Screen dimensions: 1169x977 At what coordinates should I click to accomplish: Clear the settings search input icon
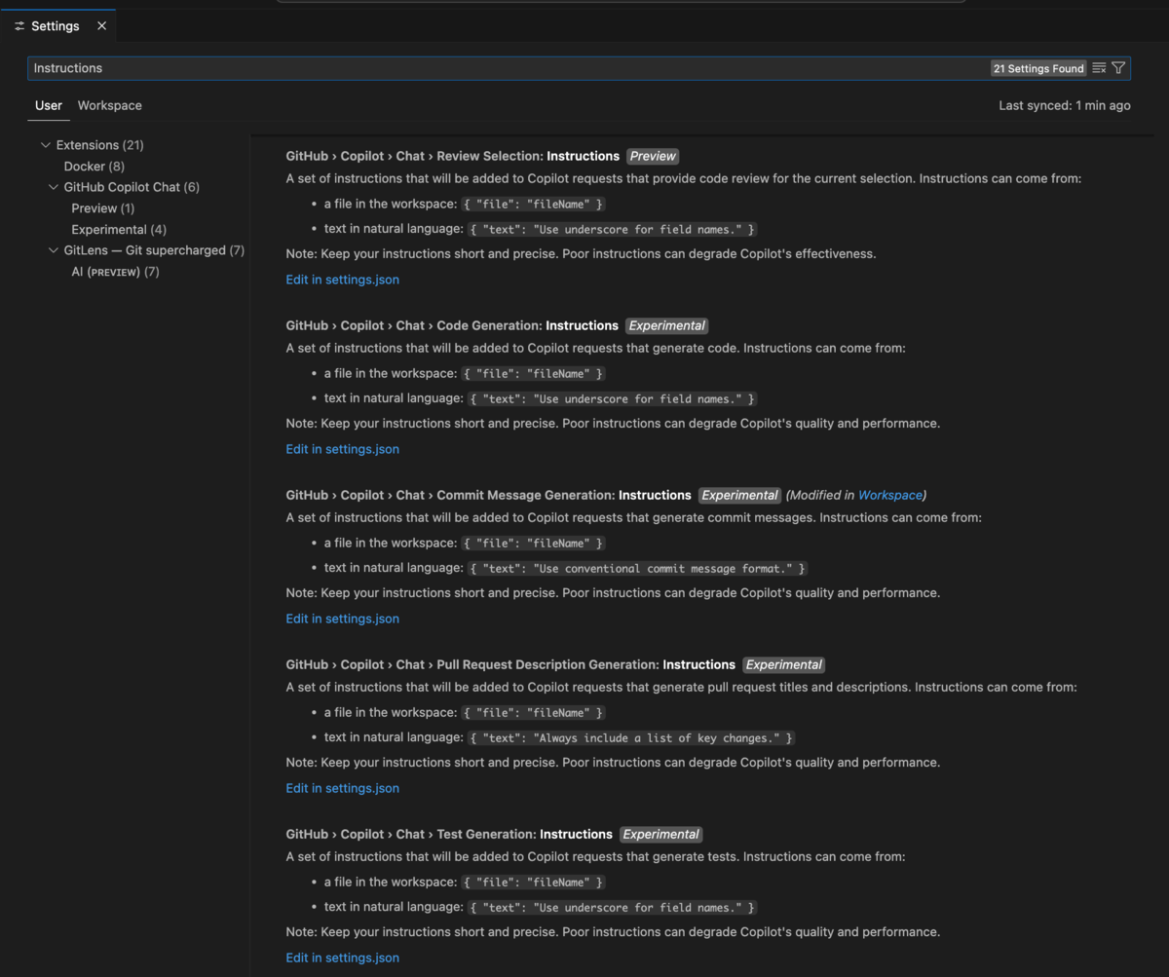(x=1099, y=68)
